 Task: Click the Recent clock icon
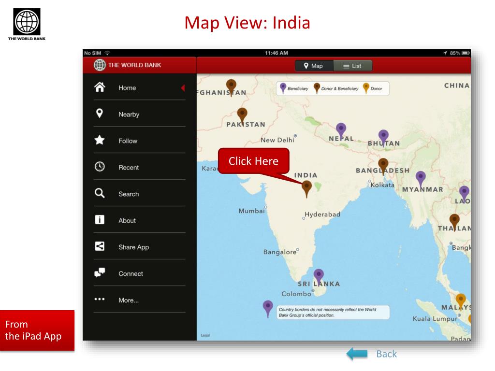click(x=100, y=166)
